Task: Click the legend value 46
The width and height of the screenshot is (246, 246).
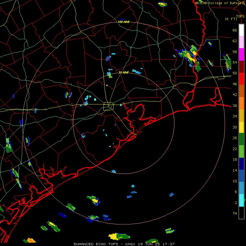Action: 235,84
